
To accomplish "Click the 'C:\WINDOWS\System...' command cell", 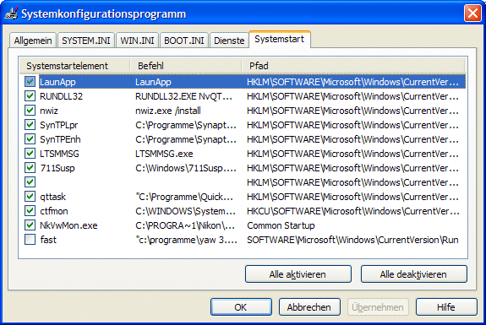I will tap(185, 211).
